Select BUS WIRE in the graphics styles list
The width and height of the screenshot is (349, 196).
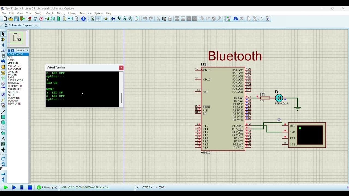tap(18, 98)
